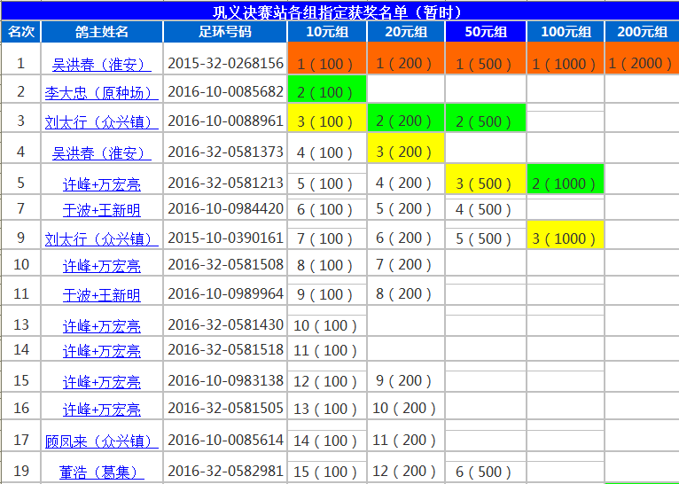Click 于波+王新明 link in rank 11 row

click(101, 294)
